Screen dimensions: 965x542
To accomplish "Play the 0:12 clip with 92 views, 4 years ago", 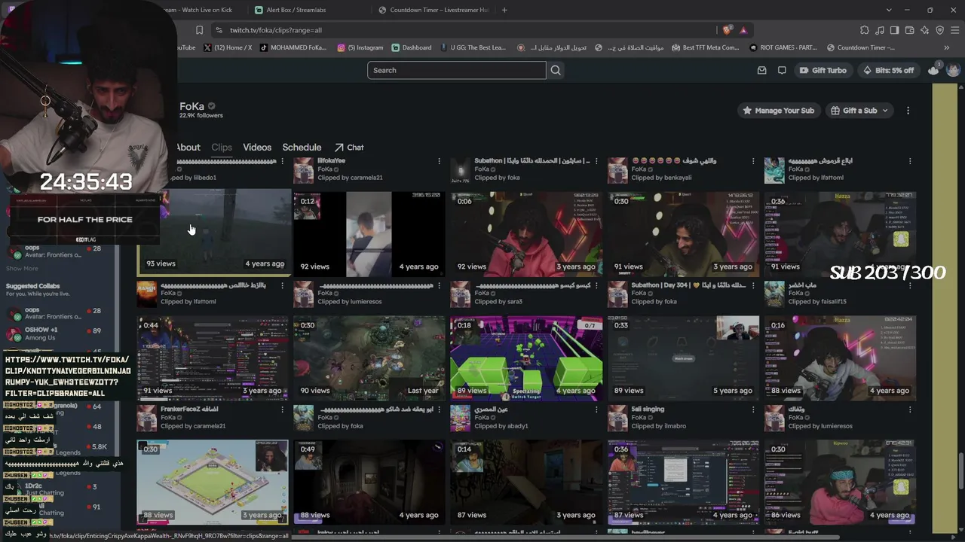I will click(x=369, y=234).
